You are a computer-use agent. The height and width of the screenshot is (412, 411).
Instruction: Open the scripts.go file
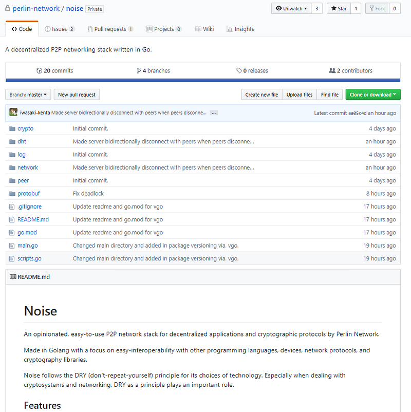(x=29, y=258)
